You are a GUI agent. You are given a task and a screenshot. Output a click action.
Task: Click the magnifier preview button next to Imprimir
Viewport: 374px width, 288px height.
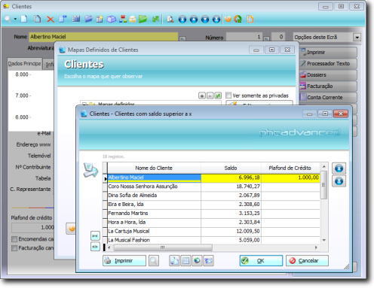coord(154,261)
